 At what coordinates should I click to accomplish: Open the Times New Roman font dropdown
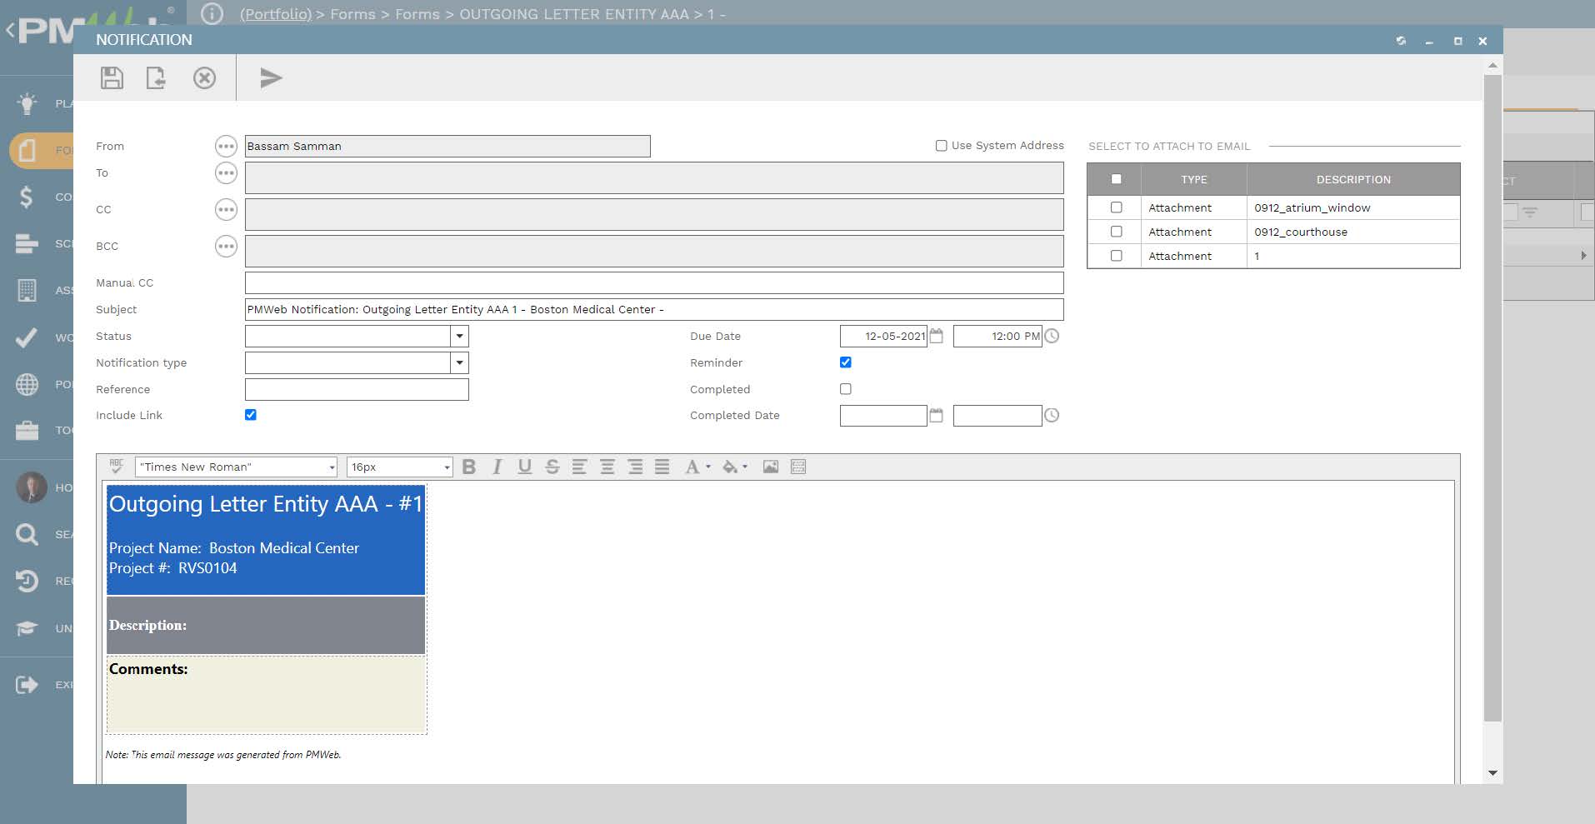(x=237, y=467)
